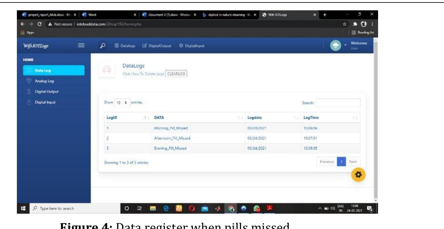Image resolution: width=444 pixels, height=229 pixels.
Task: Click the table Search input field
Action: point(338,103)
